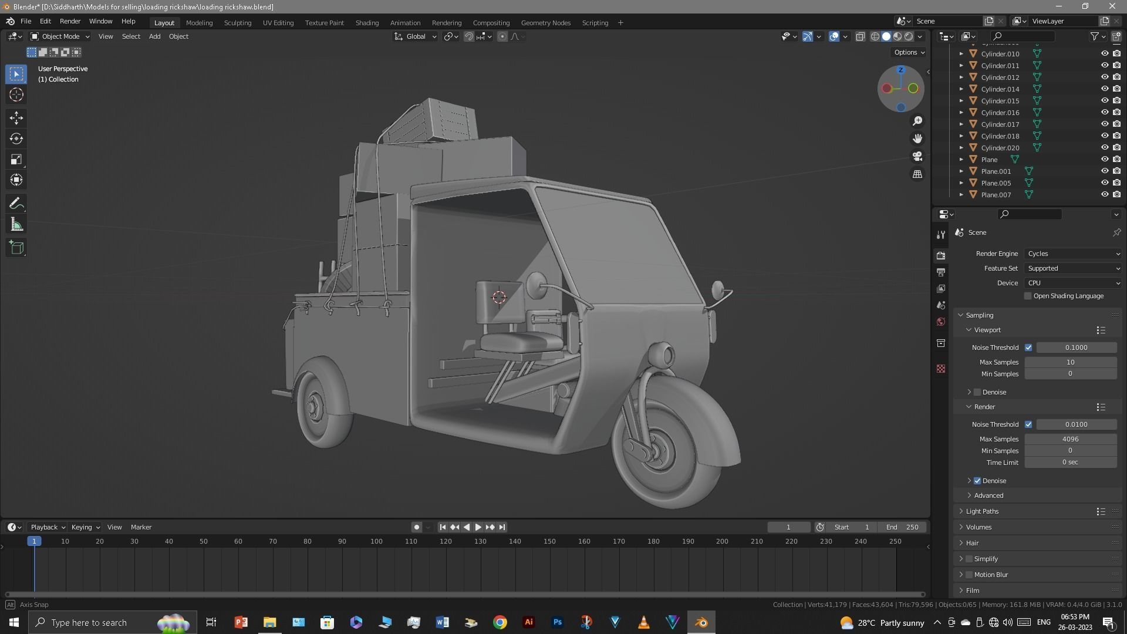Open Global transform orientation dropdown
The width and height of the screenshot is (1127, 634).
415,36
